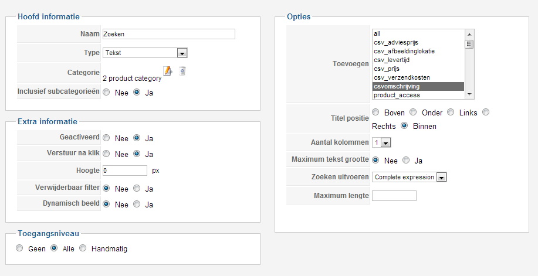This screenshot has width=538, height=276.
Task: Pick csv_levertijd from the Toevoegen list
Action: pyautogui.click(x=393, y=60)
